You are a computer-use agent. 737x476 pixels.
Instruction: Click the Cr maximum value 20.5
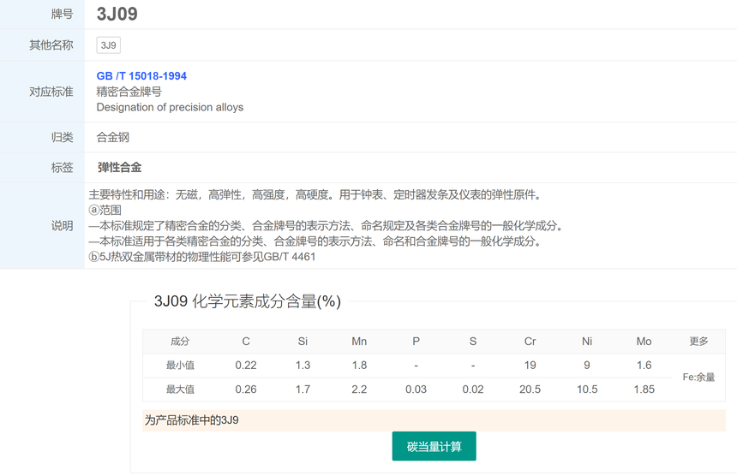pos(530,390)
